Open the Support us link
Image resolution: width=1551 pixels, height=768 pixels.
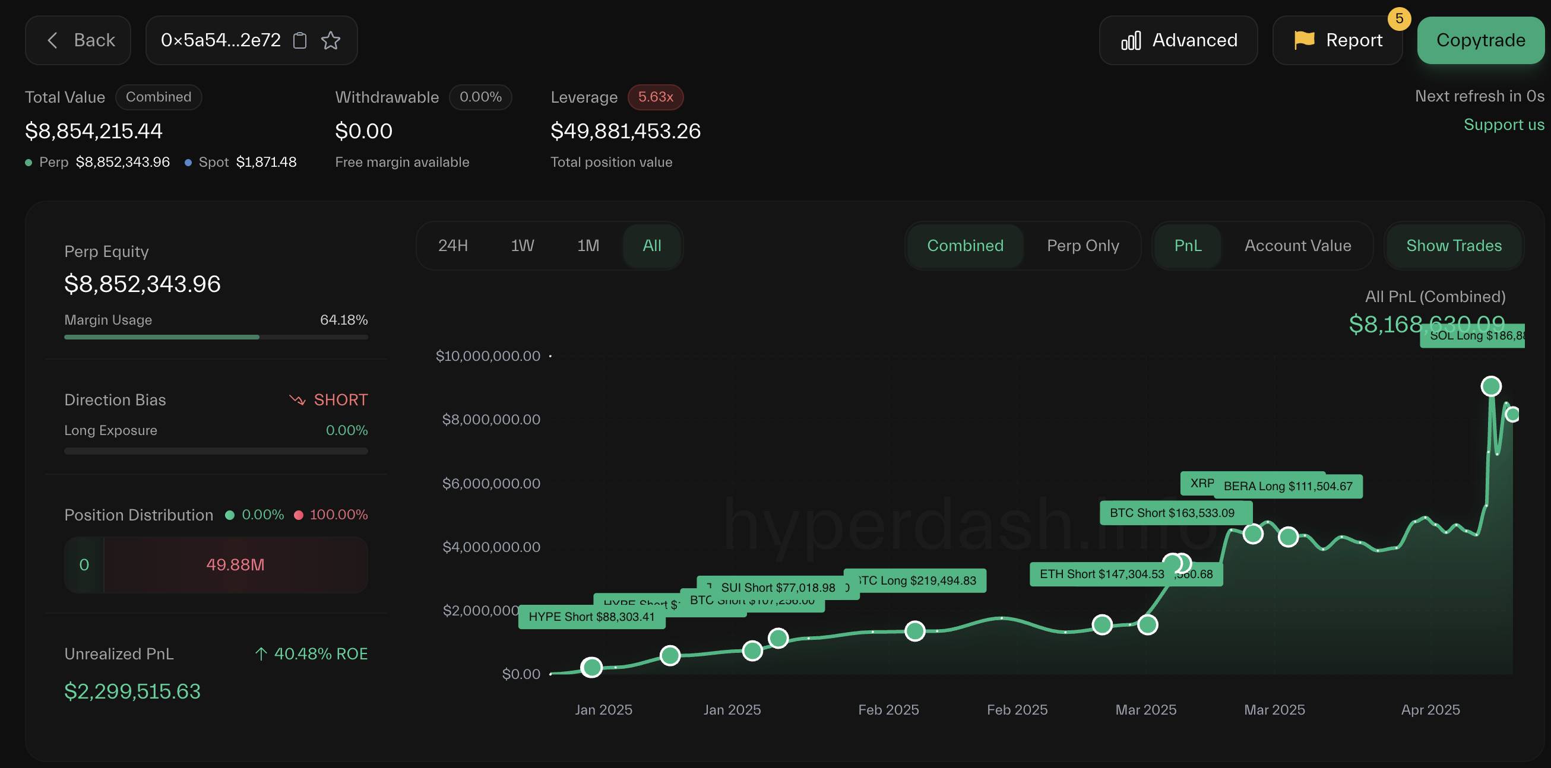click(x=1503, y=124)
